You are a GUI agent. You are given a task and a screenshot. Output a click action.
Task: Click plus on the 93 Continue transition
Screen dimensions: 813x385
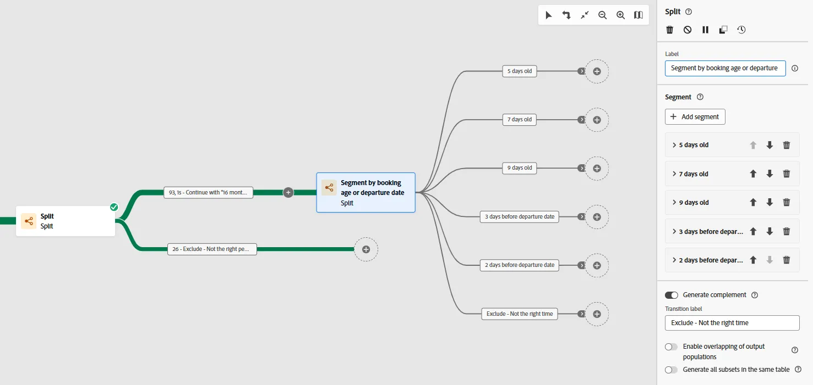coord(288,192)
